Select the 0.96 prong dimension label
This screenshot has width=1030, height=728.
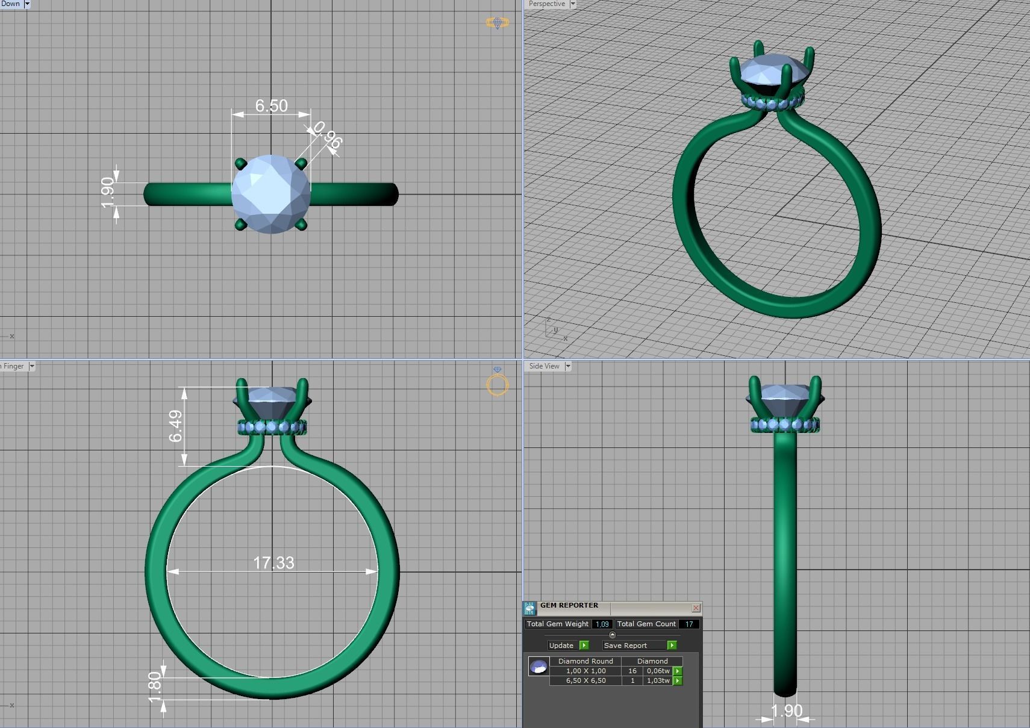[x=328, y=135]
